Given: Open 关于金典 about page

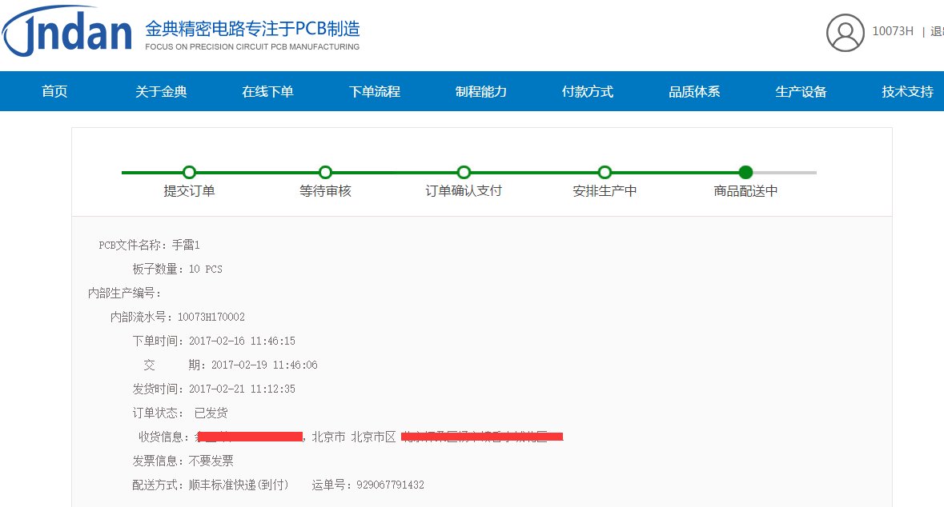Looking at the screenshot, I should coord(161,92).
